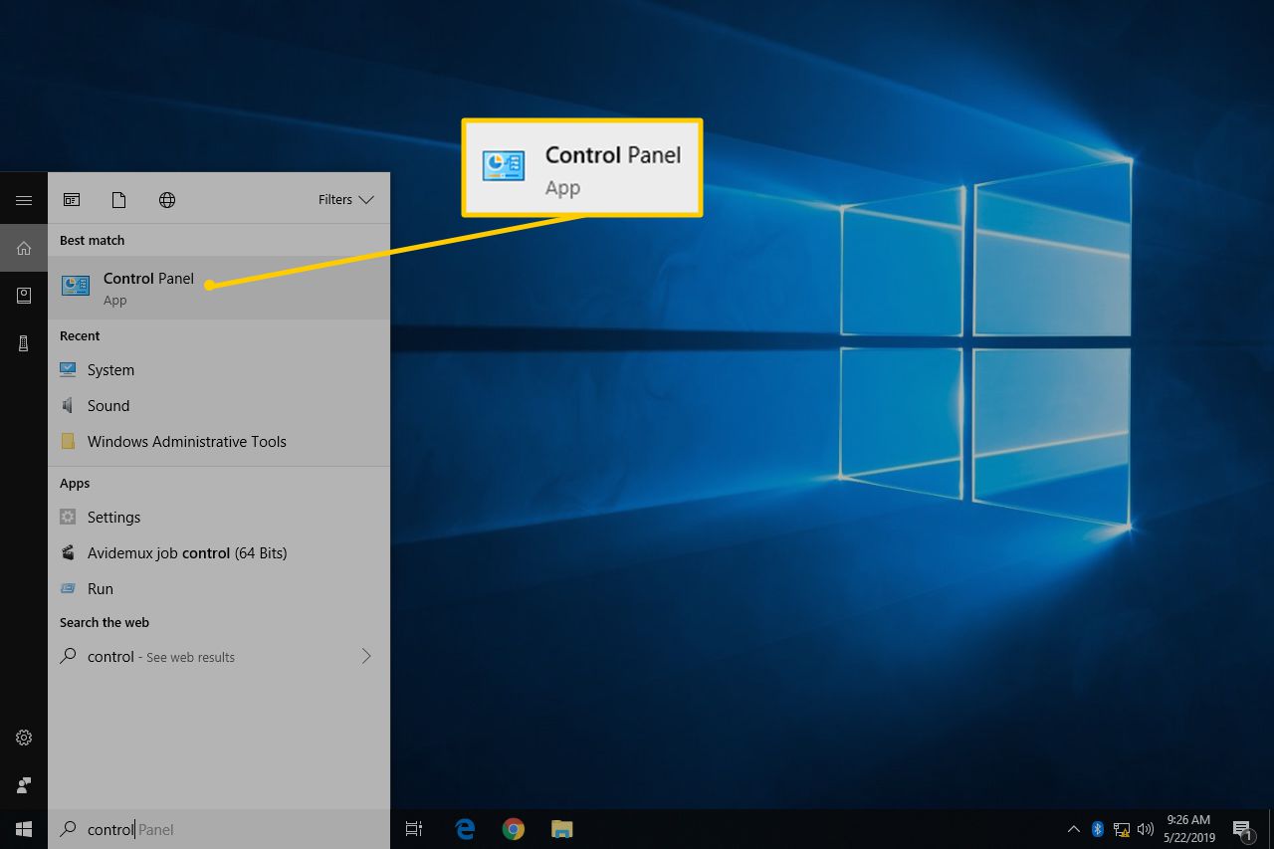Open Sound from recent items
Image resolution: width=1274 pixels, height=849 pixels.
point(219,406)
